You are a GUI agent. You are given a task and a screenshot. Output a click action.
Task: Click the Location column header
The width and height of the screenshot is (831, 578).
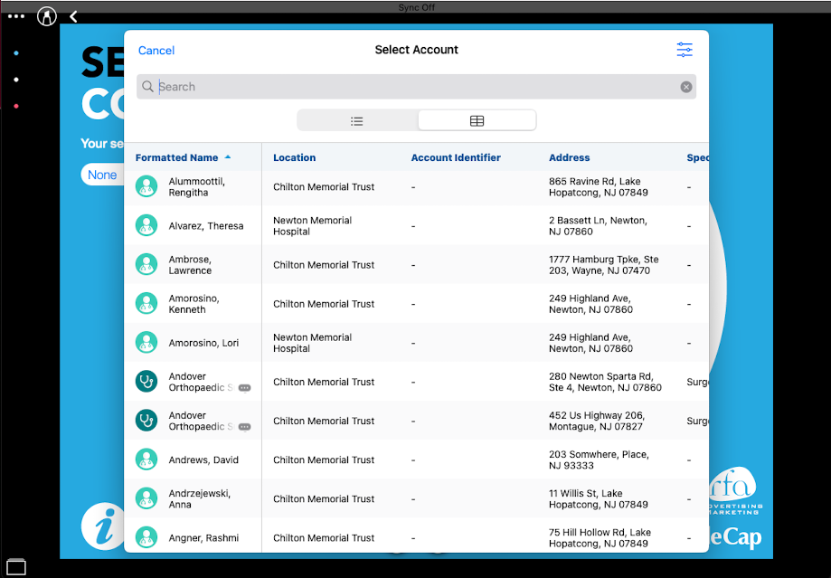[295, 157]
